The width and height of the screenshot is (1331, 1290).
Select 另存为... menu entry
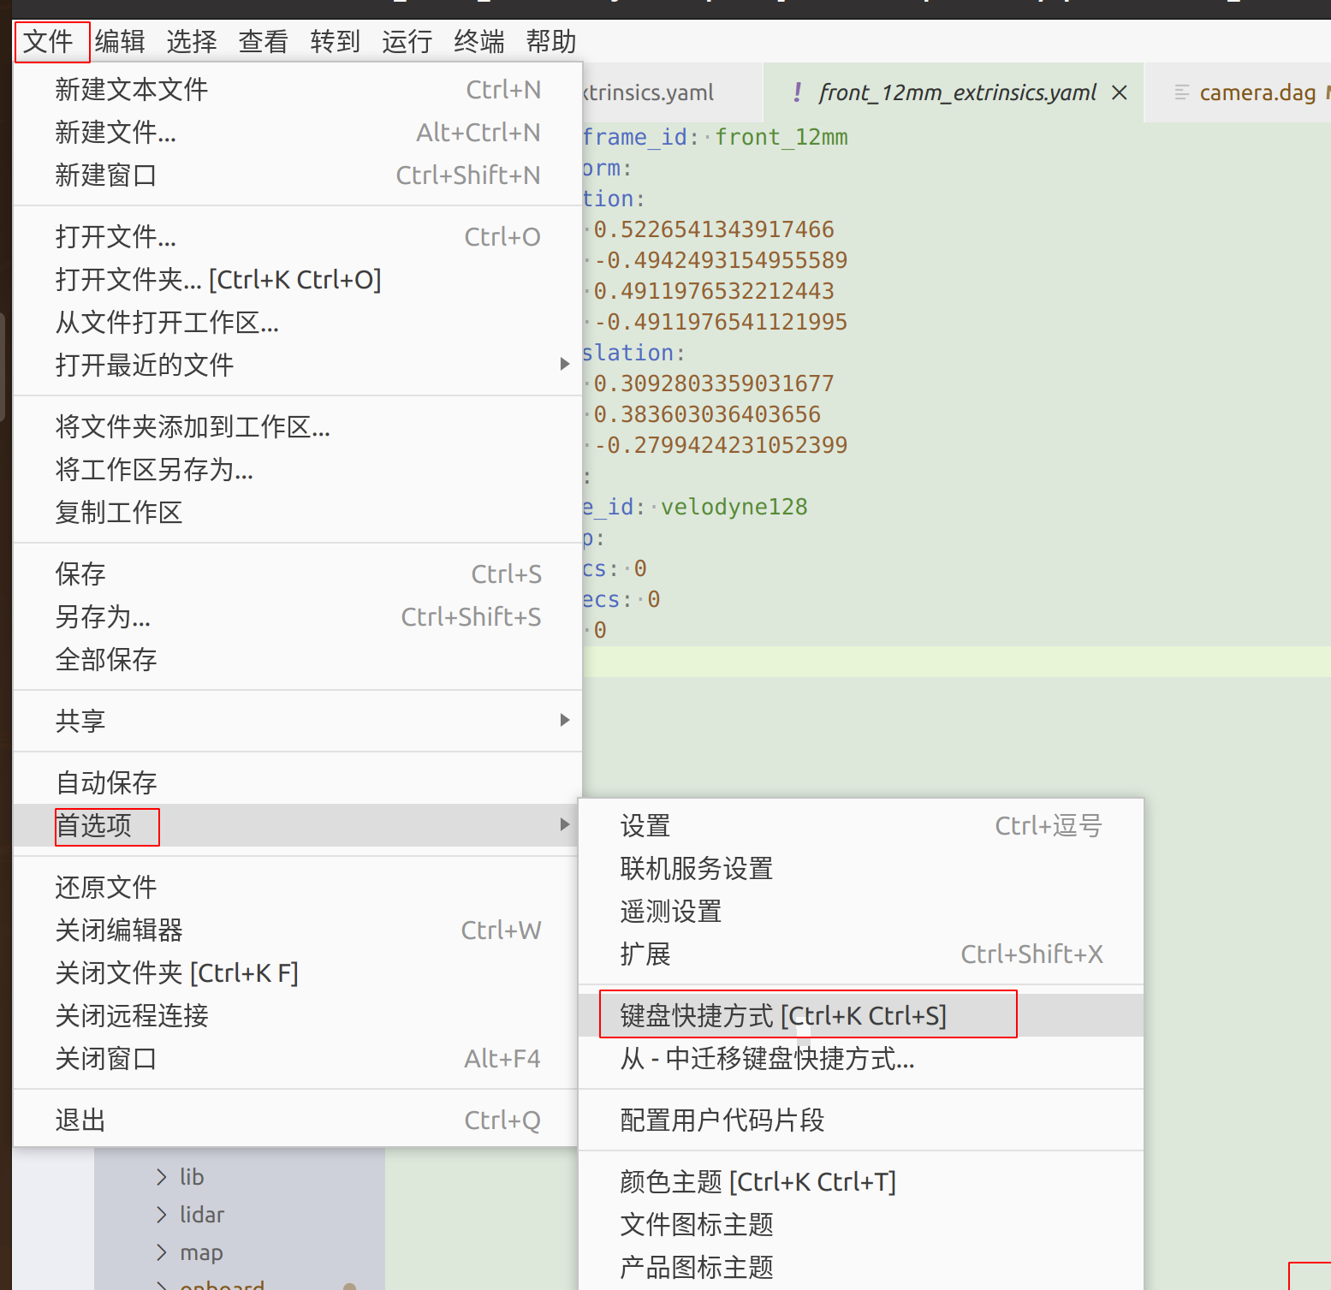(298, 616)
